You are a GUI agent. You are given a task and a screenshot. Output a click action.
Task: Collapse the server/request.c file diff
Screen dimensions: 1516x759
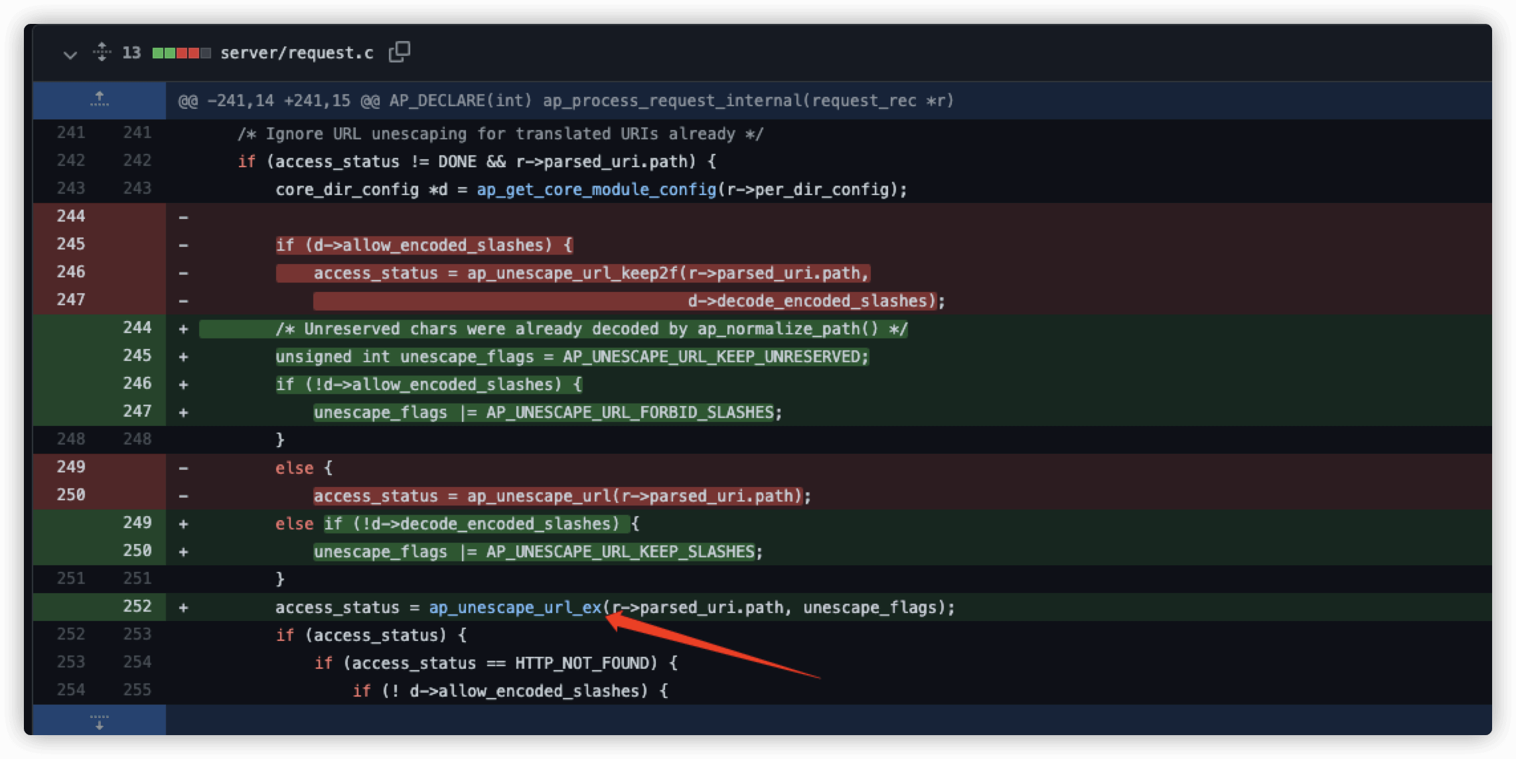click(x=70, y=54)
